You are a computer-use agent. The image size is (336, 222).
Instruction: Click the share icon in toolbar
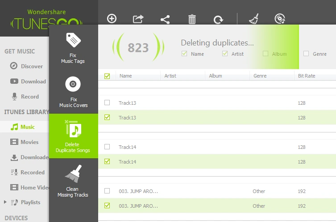(165, 20)
